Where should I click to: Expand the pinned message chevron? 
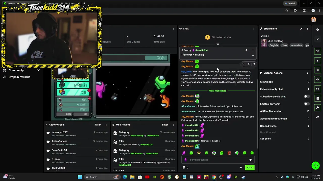(253, 56)
